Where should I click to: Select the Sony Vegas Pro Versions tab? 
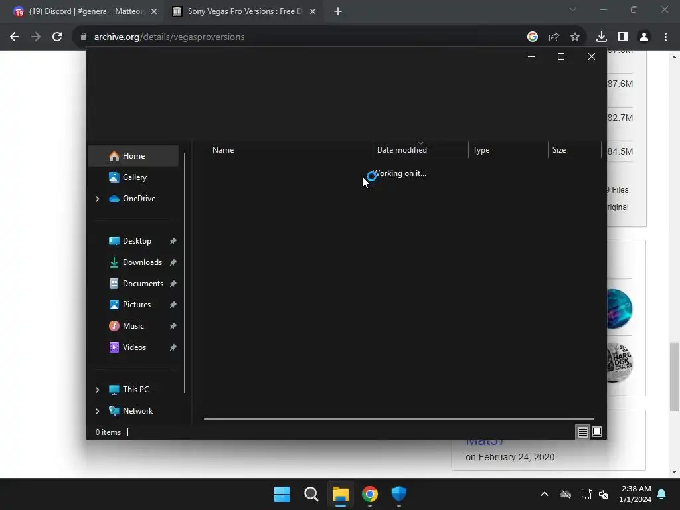(x=244, y=11)
